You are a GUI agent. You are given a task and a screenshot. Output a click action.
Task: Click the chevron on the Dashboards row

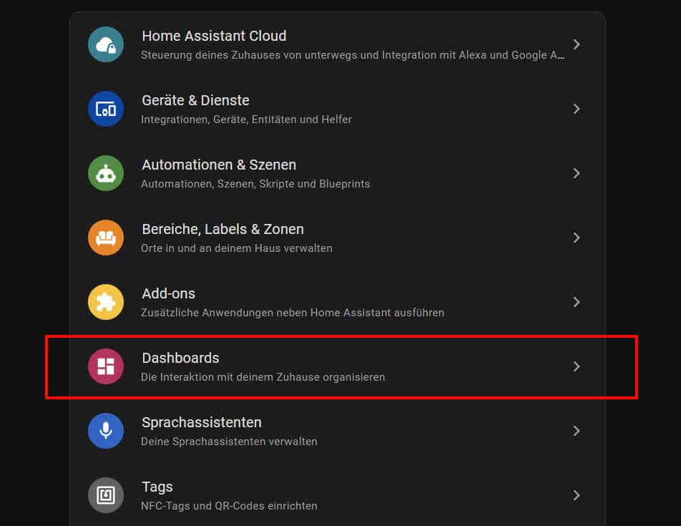tap(577, 366)
